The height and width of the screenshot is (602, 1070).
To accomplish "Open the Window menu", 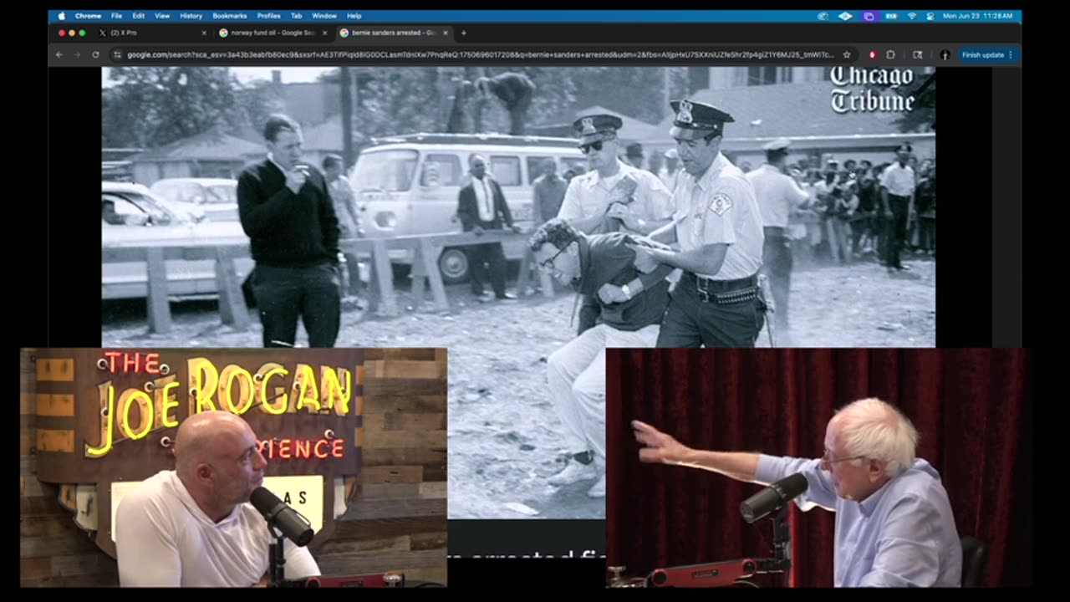I will coord(324,16).
